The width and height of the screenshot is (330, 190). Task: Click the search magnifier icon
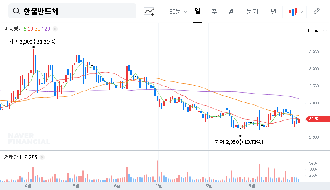(x=16, y=11)
